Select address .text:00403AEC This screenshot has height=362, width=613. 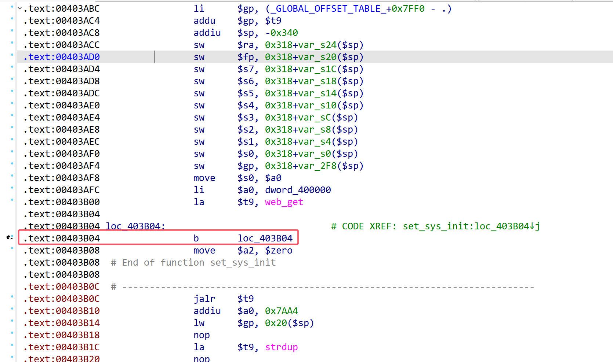61,141
